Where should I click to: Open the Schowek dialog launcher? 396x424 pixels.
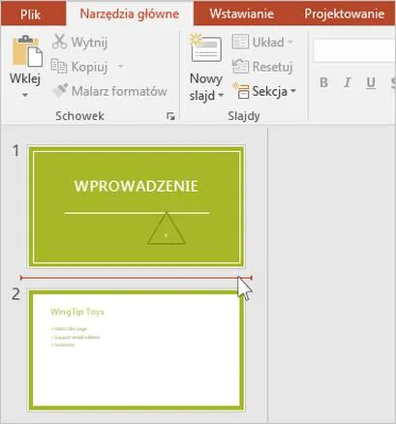click(171, 116)
